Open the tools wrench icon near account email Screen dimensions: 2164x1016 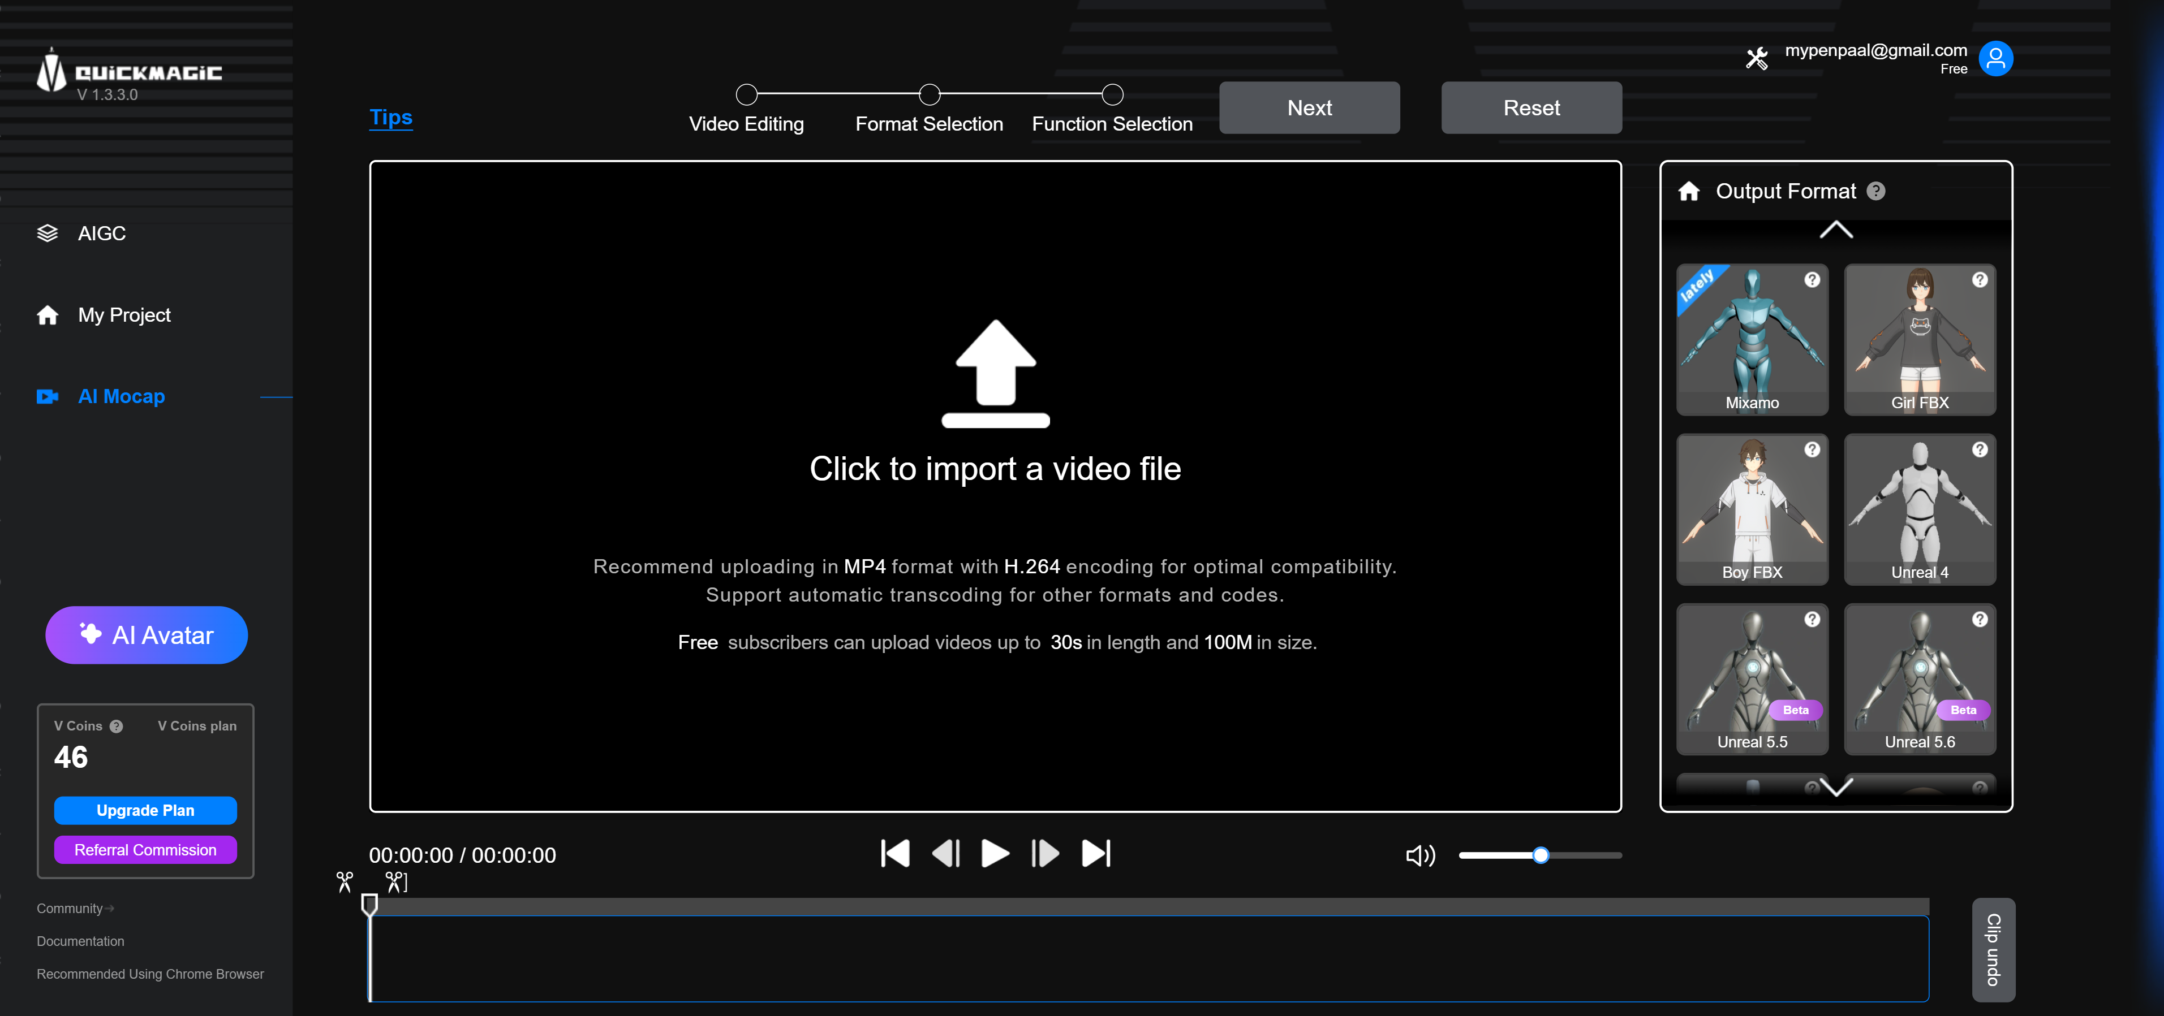click(1756, 58)
